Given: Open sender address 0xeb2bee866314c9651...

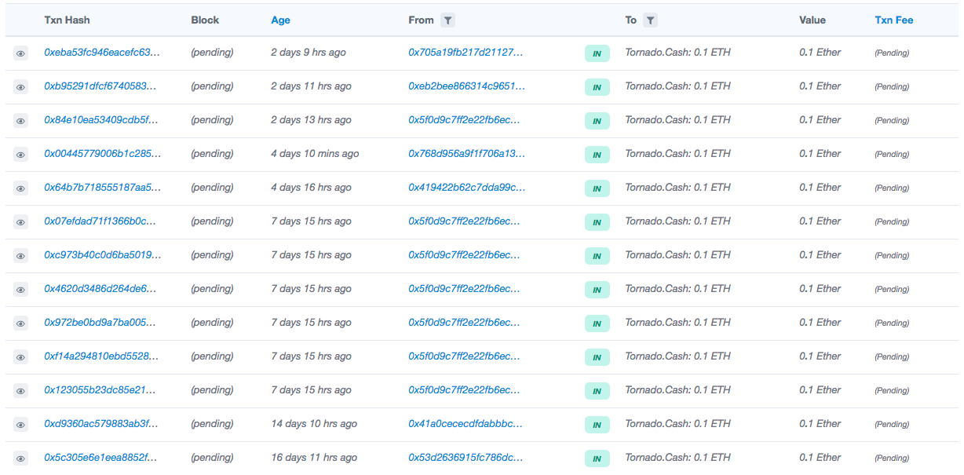Looking at the screenshot, I should pos(466,86).
